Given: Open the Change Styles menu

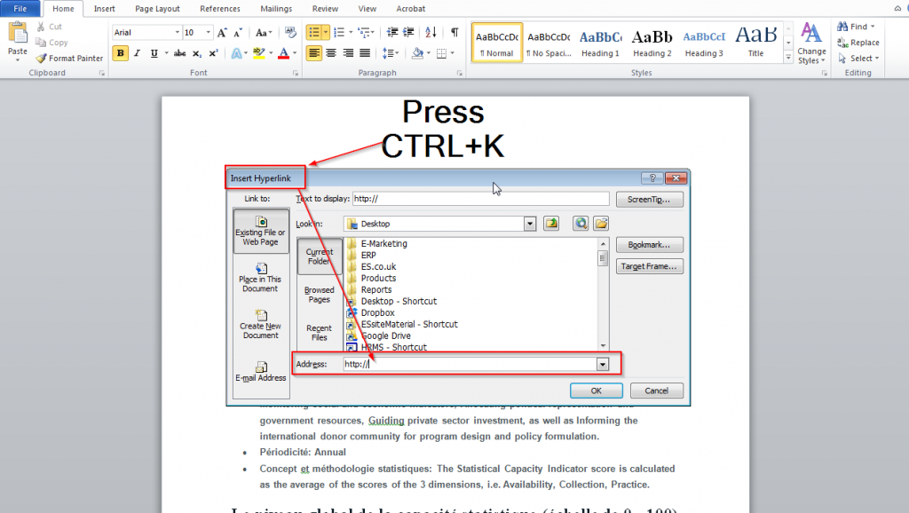Looking at the screenshot, I should (811, 43).
